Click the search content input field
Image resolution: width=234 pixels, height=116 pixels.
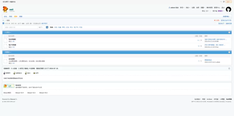[21, 27]
